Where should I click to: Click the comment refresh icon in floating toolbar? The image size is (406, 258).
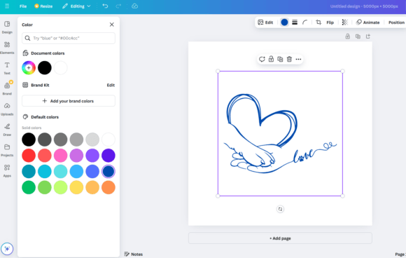[x=262, y=59]
